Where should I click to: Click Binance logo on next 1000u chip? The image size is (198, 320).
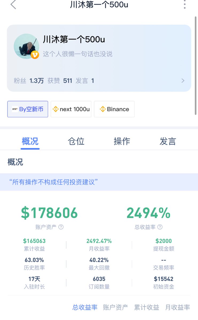56,109
